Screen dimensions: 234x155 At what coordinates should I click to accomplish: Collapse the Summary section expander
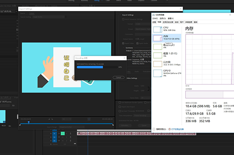click(x=124, y=48)
